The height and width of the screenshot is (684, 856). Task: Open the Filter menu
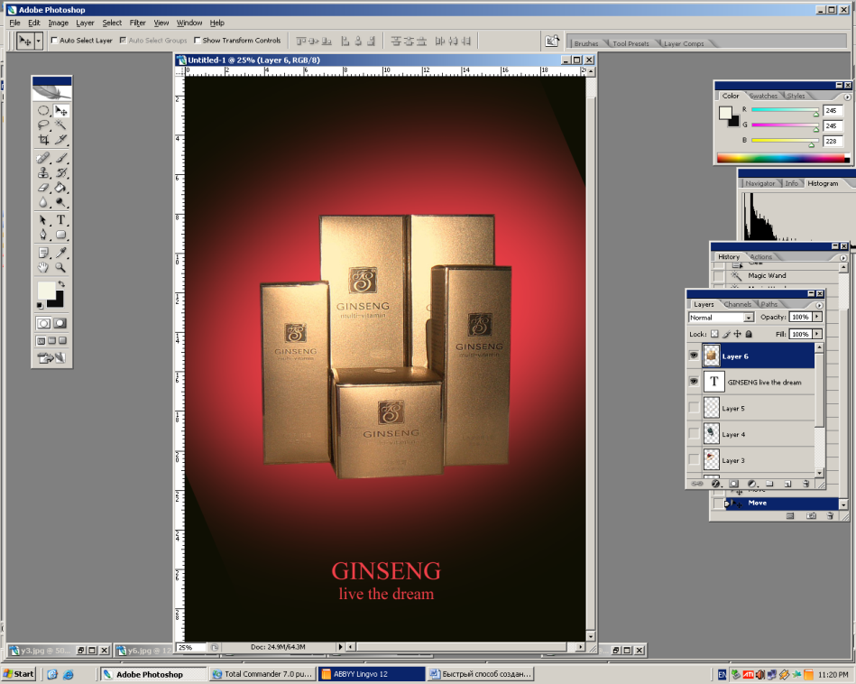138,23
